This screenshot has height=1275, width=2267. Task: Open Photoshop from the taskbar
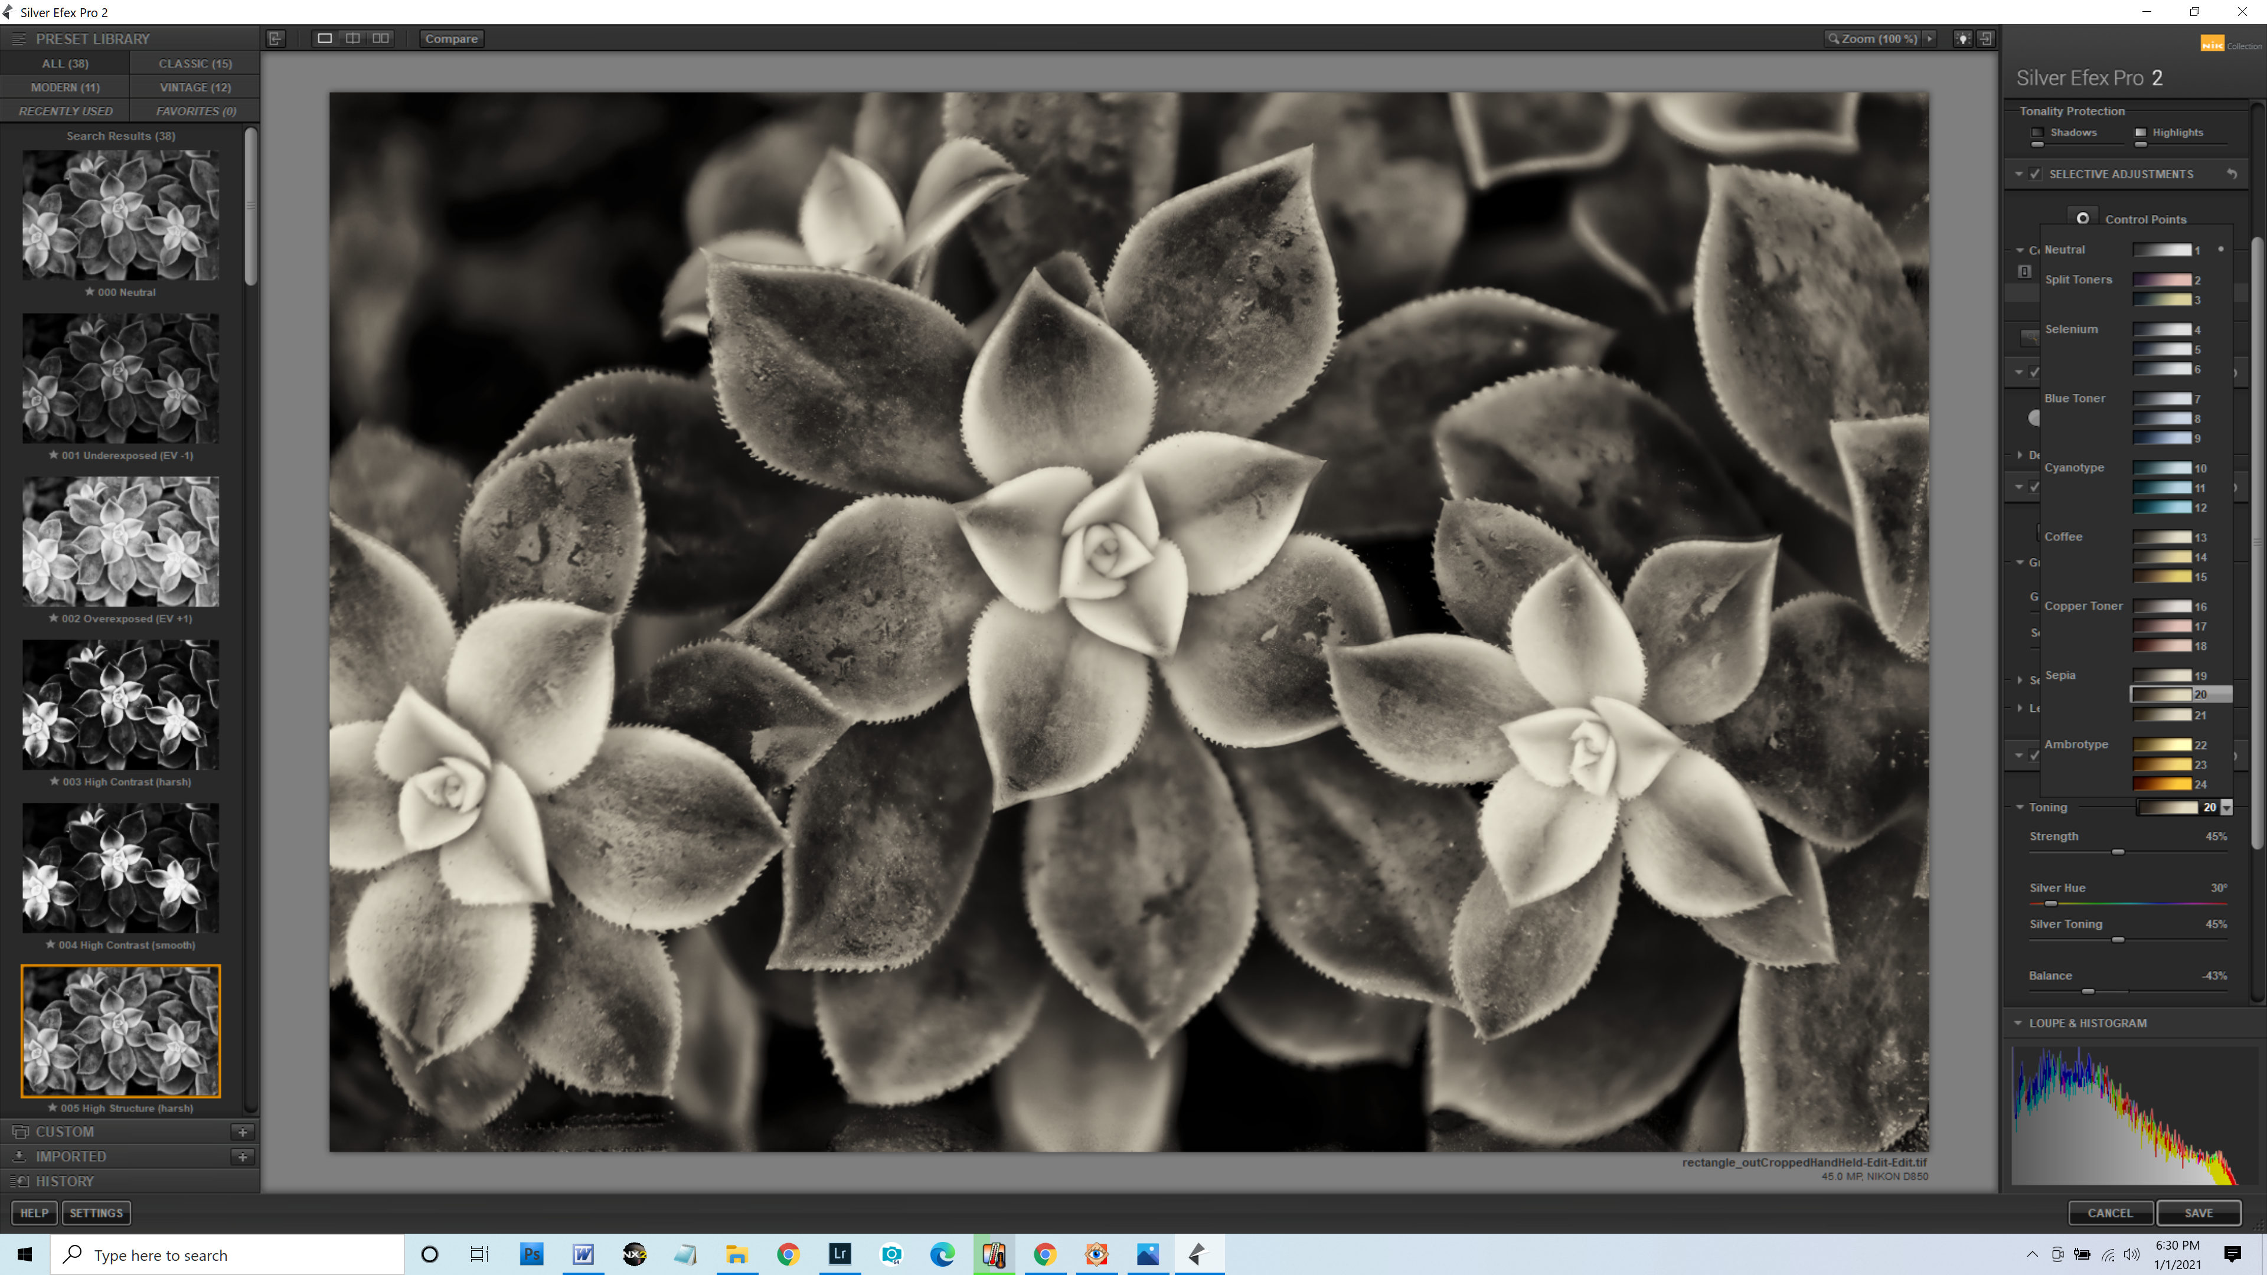(531, 1254)
